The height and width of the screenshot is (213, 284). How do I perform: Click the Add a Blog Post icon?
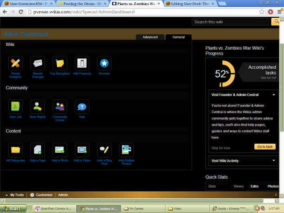click(x=104, y=150)
